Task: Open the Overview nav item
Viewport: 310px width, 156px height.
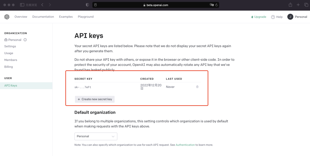Action: [21, 17]
